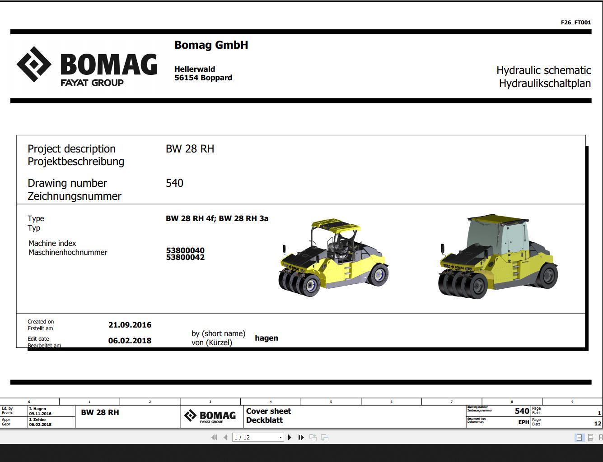
Task: Select continuous page view layout
Action: [x=590, y=438]
